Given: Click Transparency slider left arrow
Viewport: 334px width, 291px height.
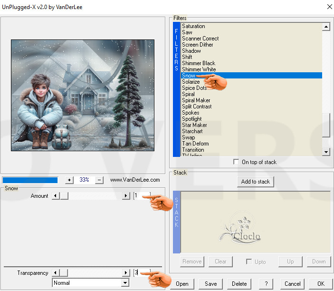Looking at the screenshot, I should click(x=55, y=273).
